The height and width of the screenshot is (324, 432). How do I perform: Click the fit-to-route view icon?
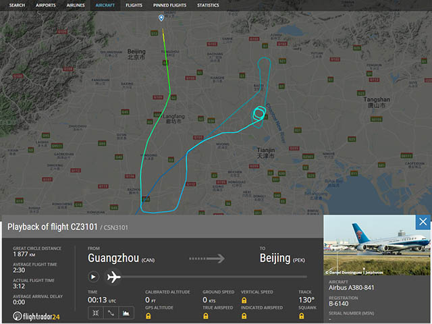pos(94,313)
